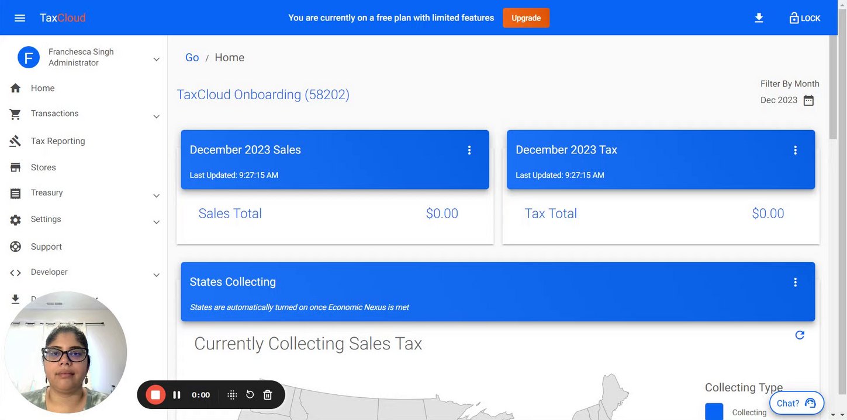
Task: Click the Stores storefront icon
Action: click(16, 167)
